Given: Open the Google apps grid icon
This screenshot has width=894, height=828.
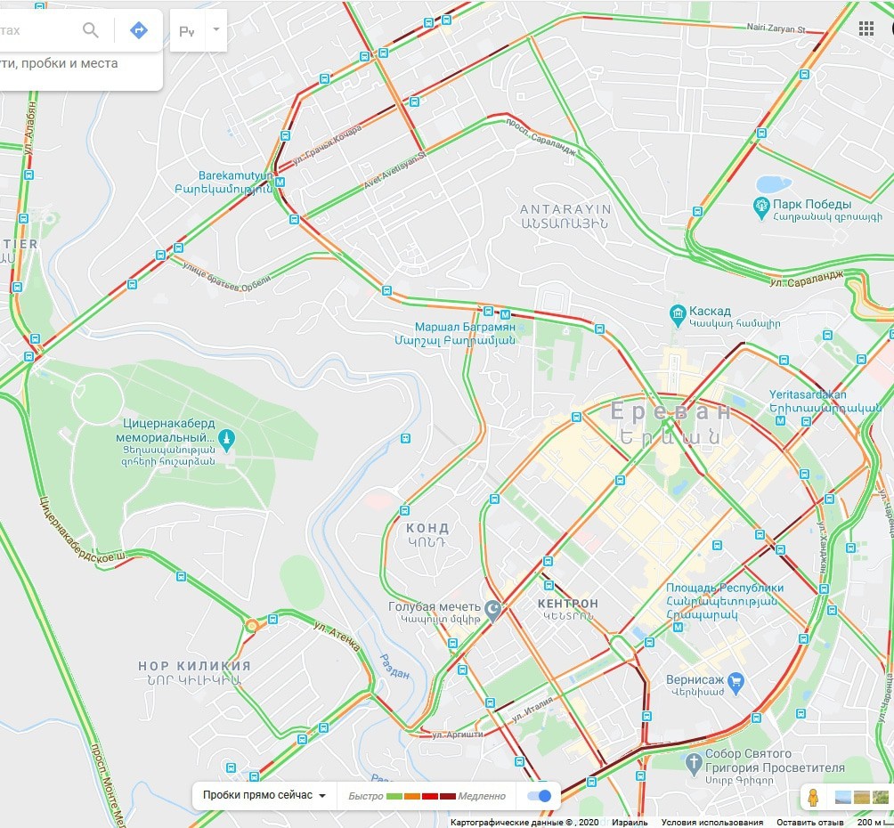Looking at the screenshot, I should point(866,29).
